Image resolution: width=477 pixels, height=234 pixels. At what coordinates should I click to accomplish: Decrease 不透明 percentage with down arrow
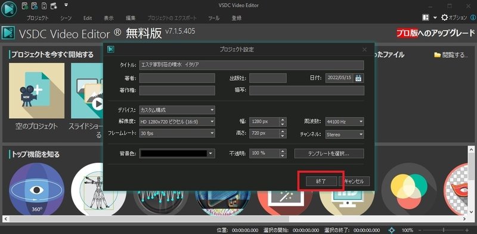pos(283,155)
